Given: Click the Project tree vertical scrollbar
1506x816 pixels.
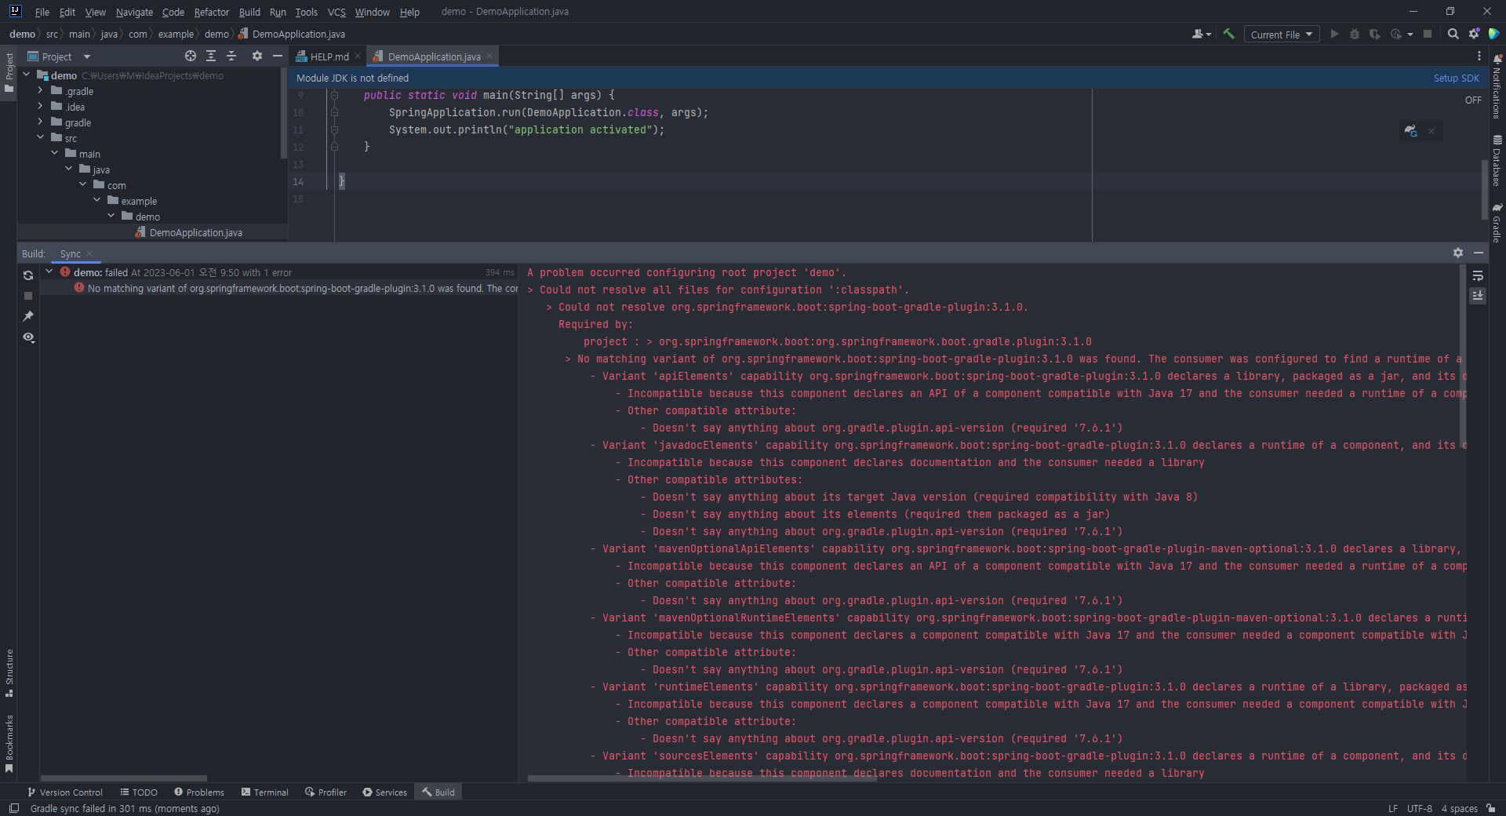Looking at the screenshot, I should 284,112.
